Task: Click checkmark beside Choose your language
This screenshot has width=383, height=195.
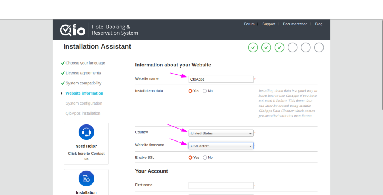Action: click(x=63, y=63)
